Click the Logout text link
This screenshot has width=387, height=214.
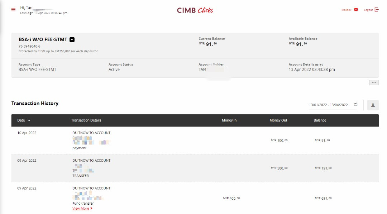[368, 10]
